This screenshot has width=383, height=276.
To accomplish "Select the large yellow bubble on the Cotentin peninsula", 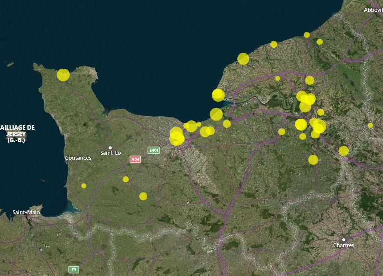I will click(63, 75).
